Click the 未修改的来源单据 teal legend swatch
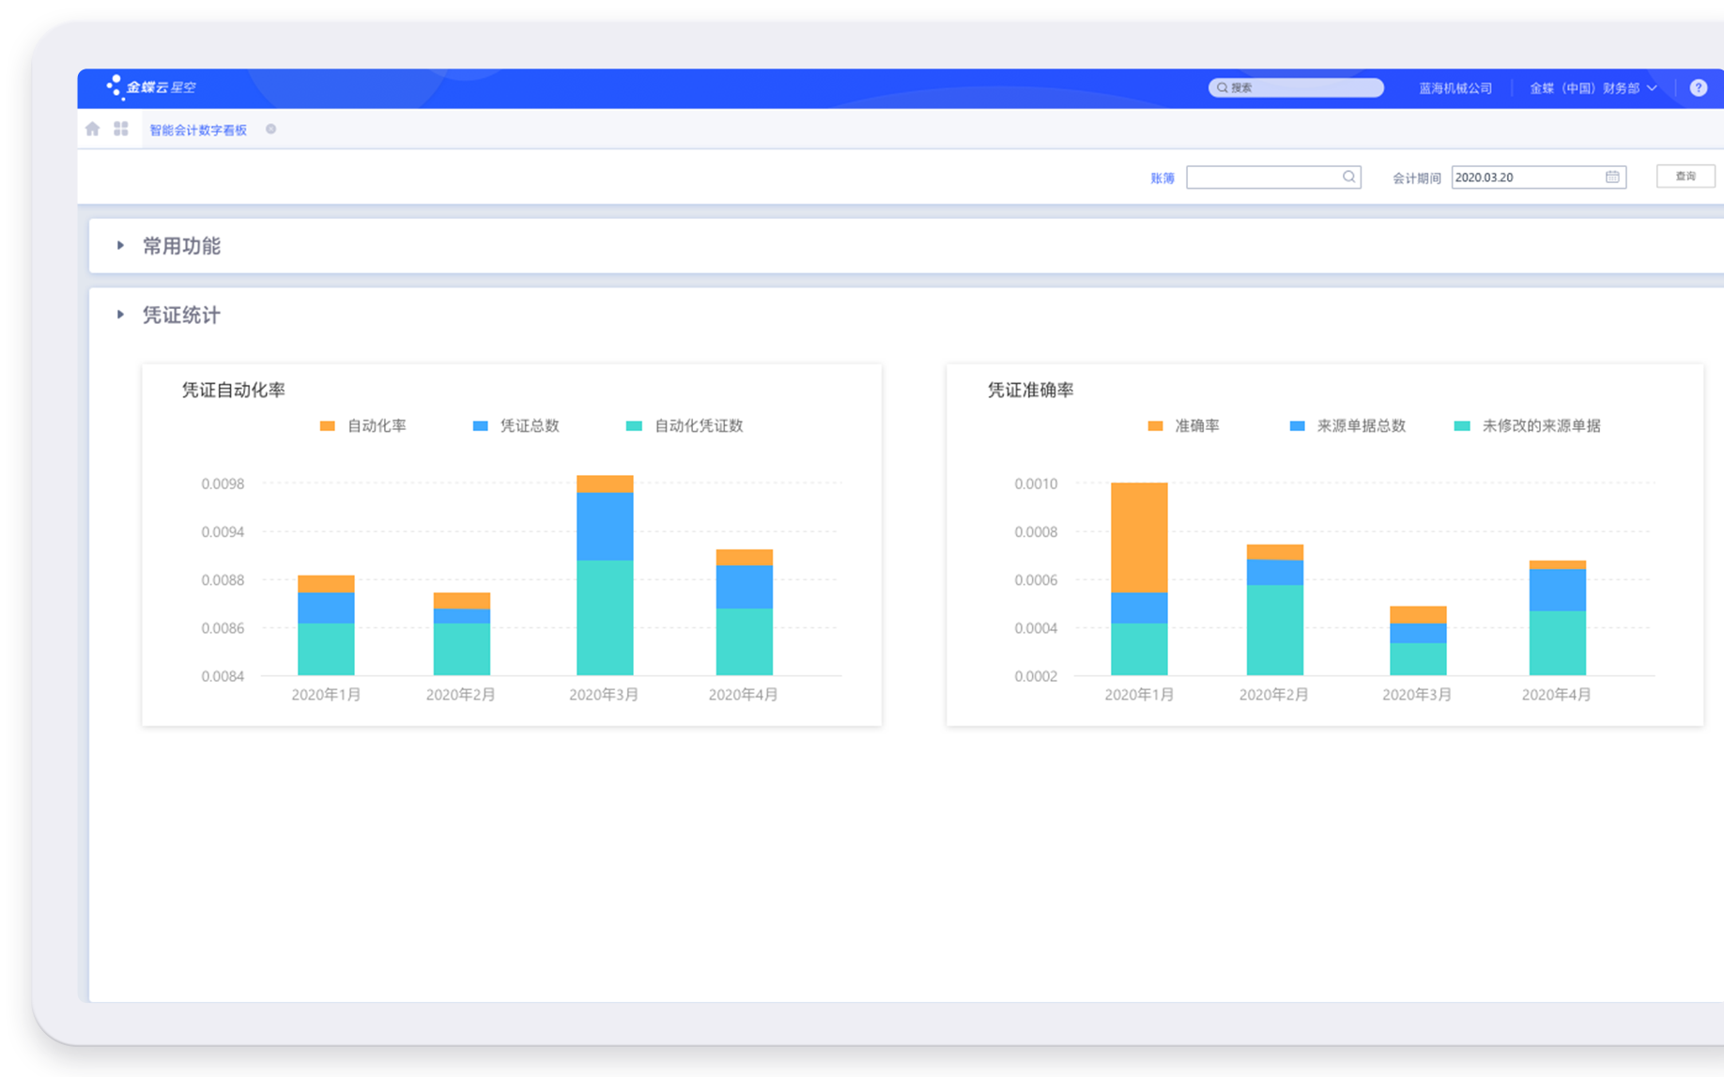This screenshot has height=1077, width=1724. click(1461, 426)
